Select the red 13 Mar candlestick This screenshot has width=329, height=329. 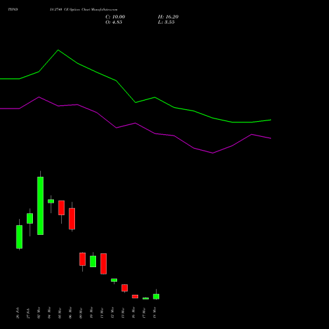coord(124,288)
